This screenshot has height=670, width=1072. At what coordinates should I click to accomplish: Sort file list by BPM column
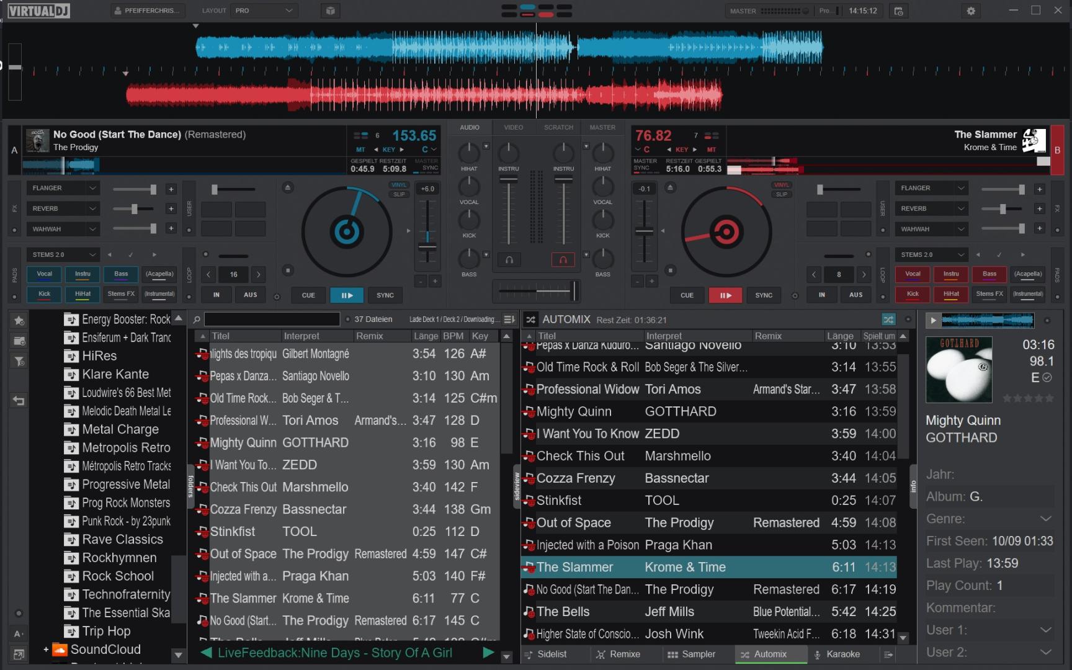[453, 336]
